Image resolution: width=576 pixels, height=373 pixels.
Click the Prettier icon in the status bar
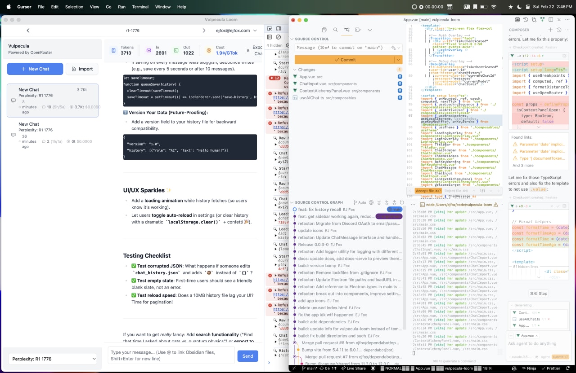coord(551,368)
